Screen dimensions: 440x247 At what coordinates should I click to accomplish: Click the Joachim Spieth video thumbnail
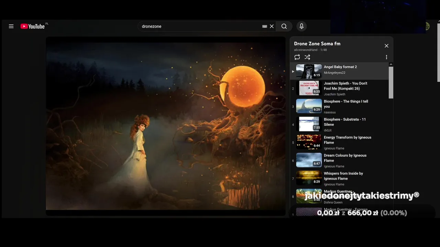(x=309, y=88)
